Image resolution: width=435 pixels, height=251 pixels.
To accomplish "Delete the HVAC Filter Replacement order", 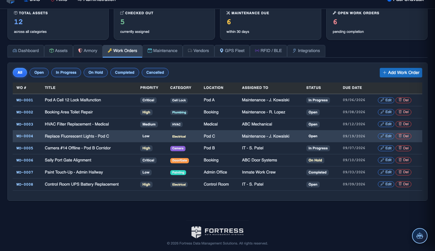I will (x=403, y=124).
